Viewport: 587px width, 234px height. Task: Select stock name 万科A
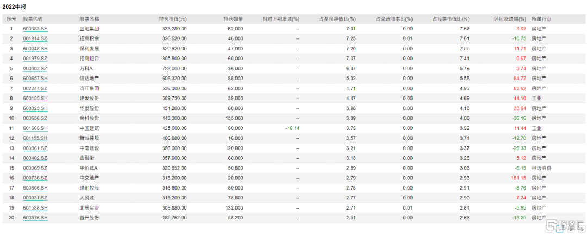point(86,68)
